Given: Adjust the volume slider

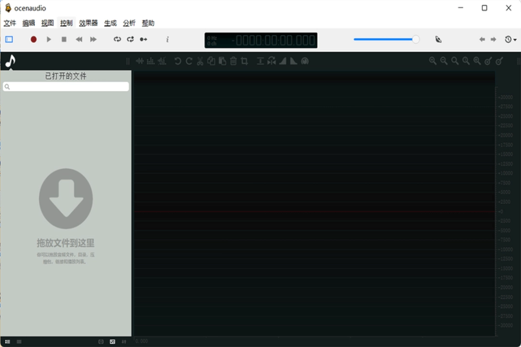Looking at the screenshot, I should (386, 39).
